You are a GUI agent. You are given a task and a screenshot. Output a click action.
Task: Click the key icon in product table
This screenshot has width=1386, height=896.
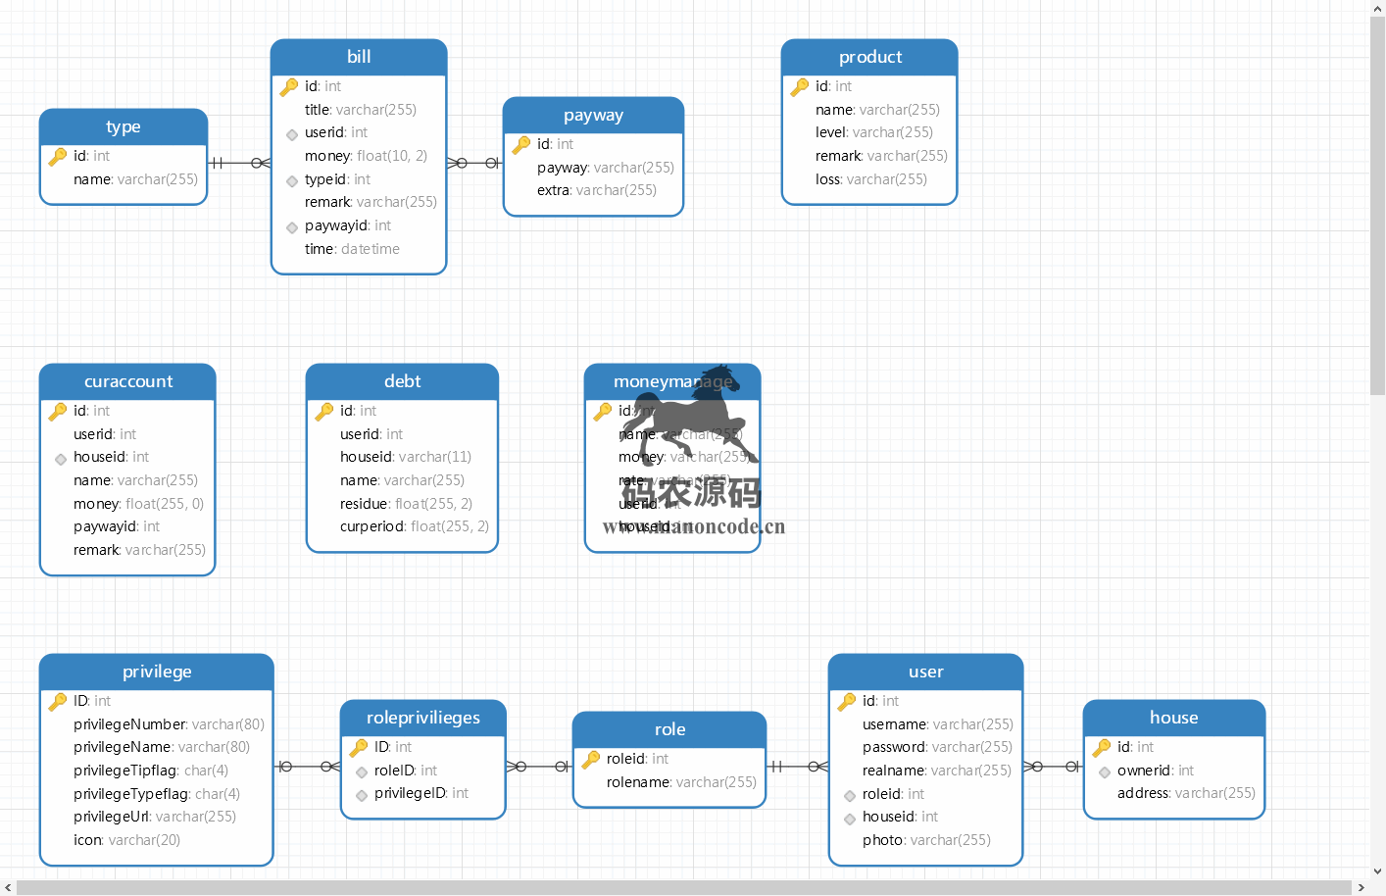click(800, 87)
